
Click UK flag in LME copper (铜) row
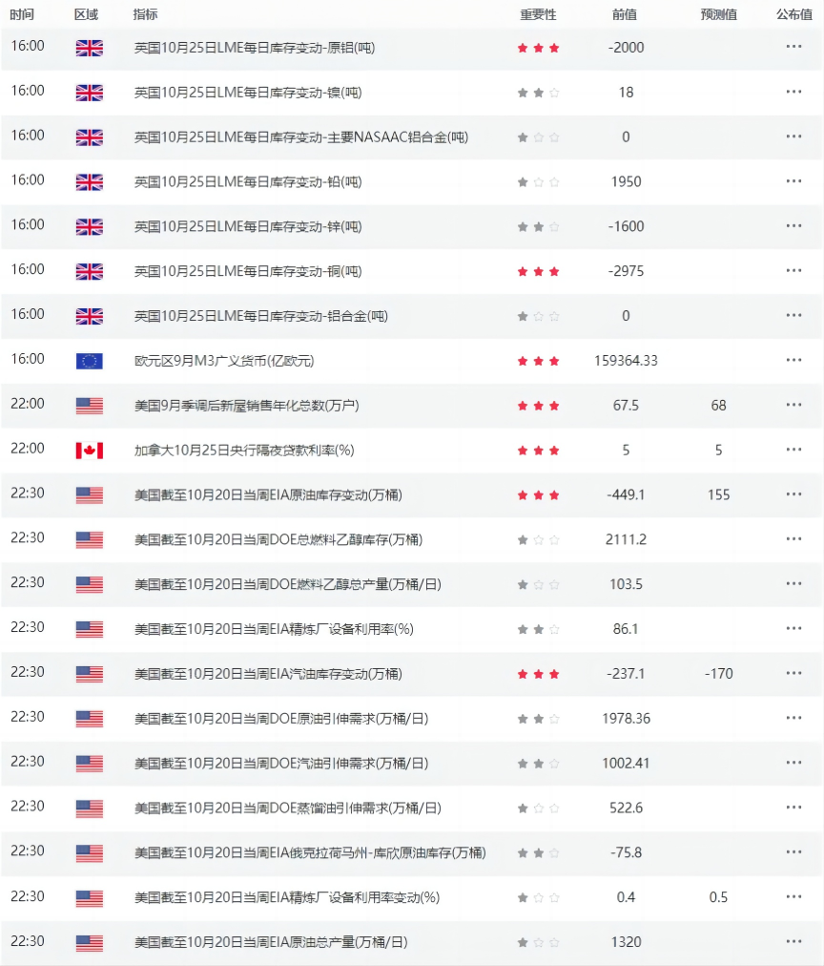click(89, 272)
